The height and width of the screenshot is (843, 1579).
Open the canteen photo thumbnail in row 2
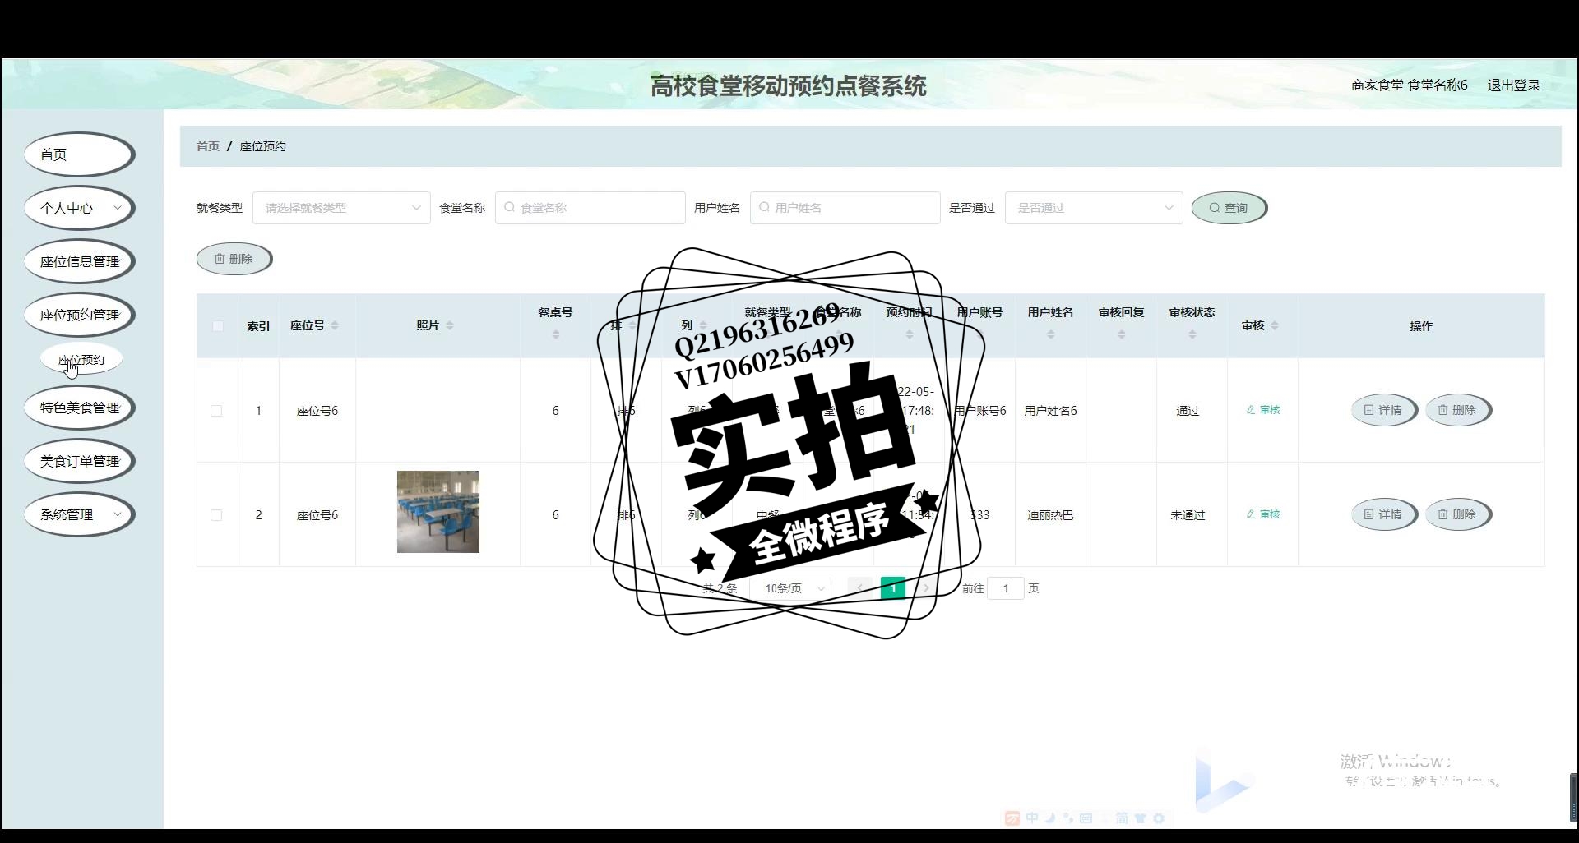click(x=438, y=512)
